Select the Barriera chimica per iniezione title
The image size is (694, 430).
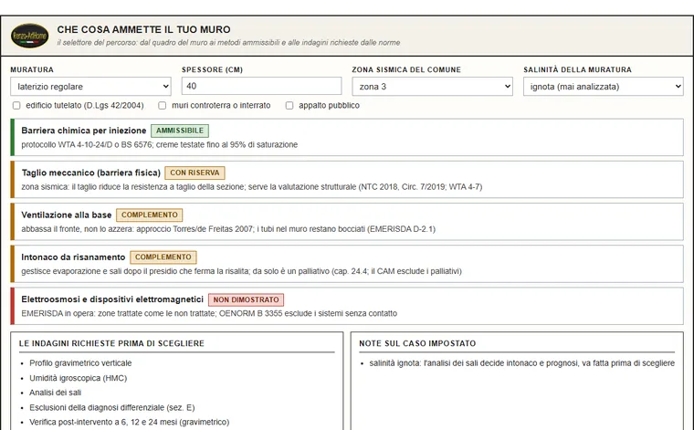pos(84,131)
